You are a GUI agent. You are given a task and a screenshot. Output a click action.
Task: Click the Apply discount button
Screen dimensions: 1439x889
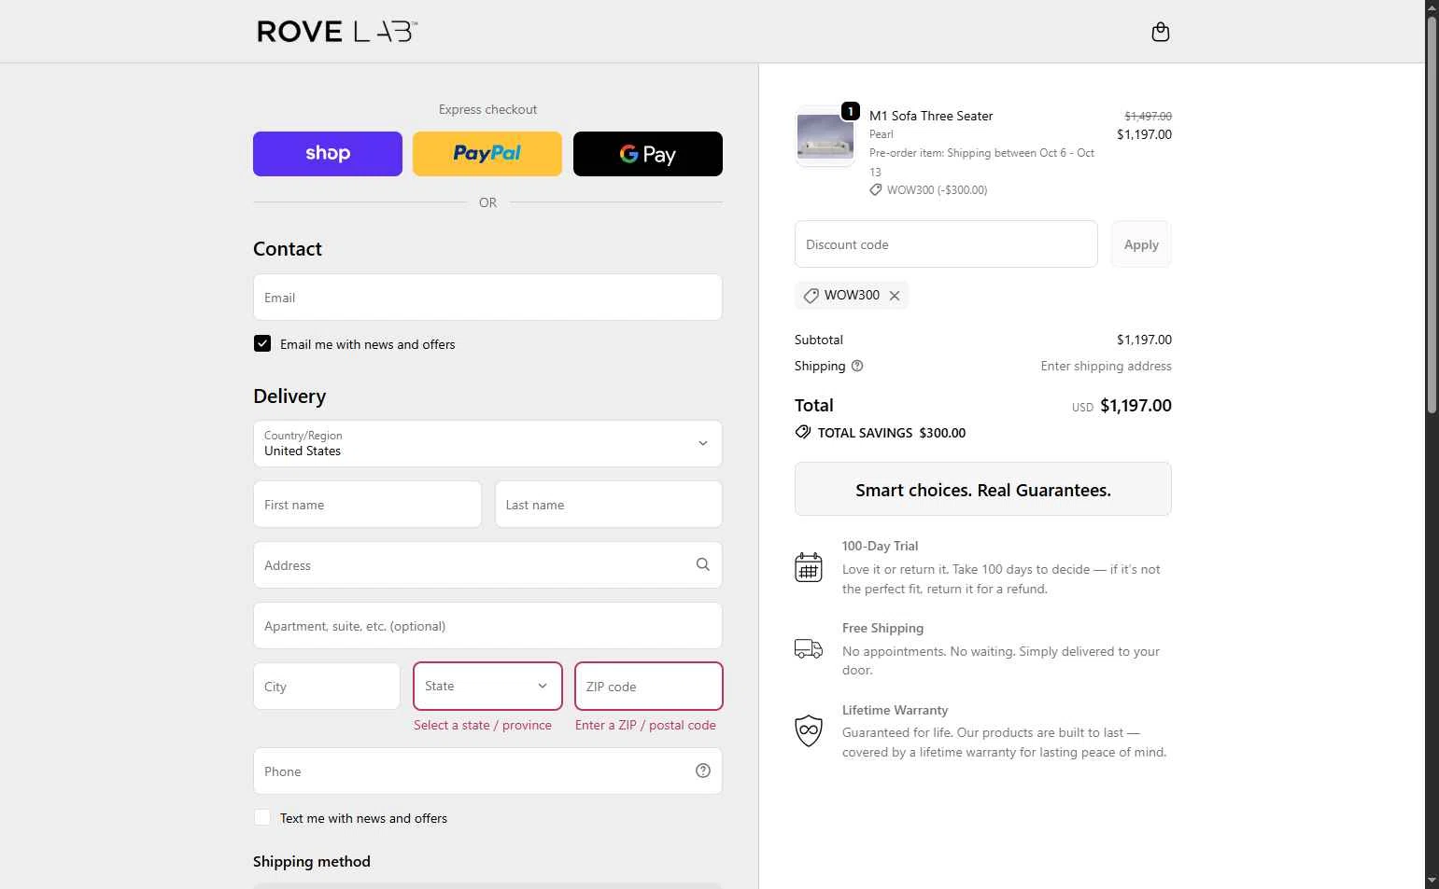tap(1141, 244)
